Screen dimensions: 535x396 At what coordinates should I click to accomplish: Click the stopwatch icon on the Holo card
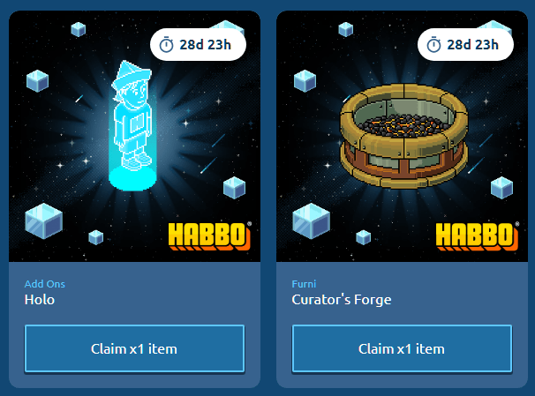pyautogui.click(x=167, y=45)
